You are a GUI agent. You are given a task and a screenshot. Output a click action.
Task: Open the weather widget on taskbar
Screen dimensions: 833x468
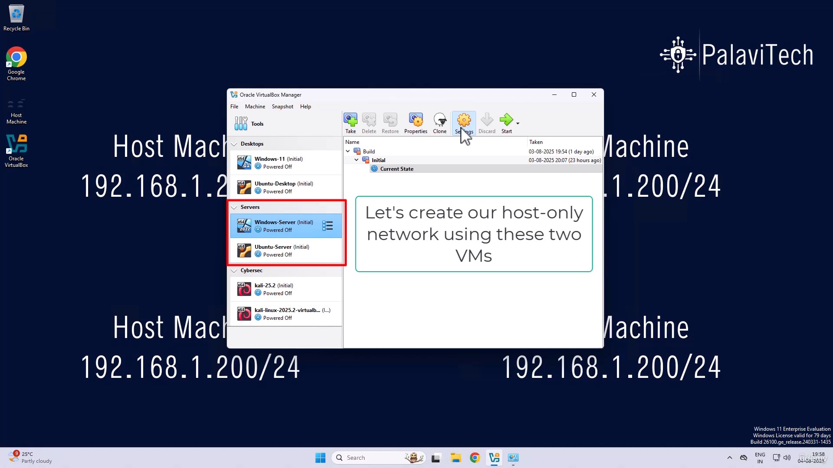point(30,458)
